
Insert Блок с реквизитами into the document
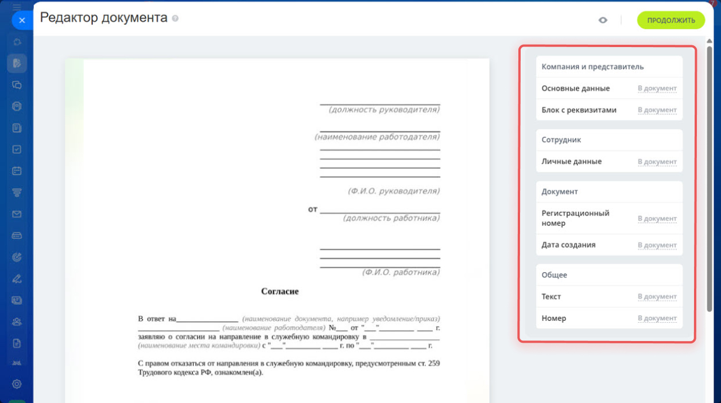pyautogui.click(x=657, y=110)
